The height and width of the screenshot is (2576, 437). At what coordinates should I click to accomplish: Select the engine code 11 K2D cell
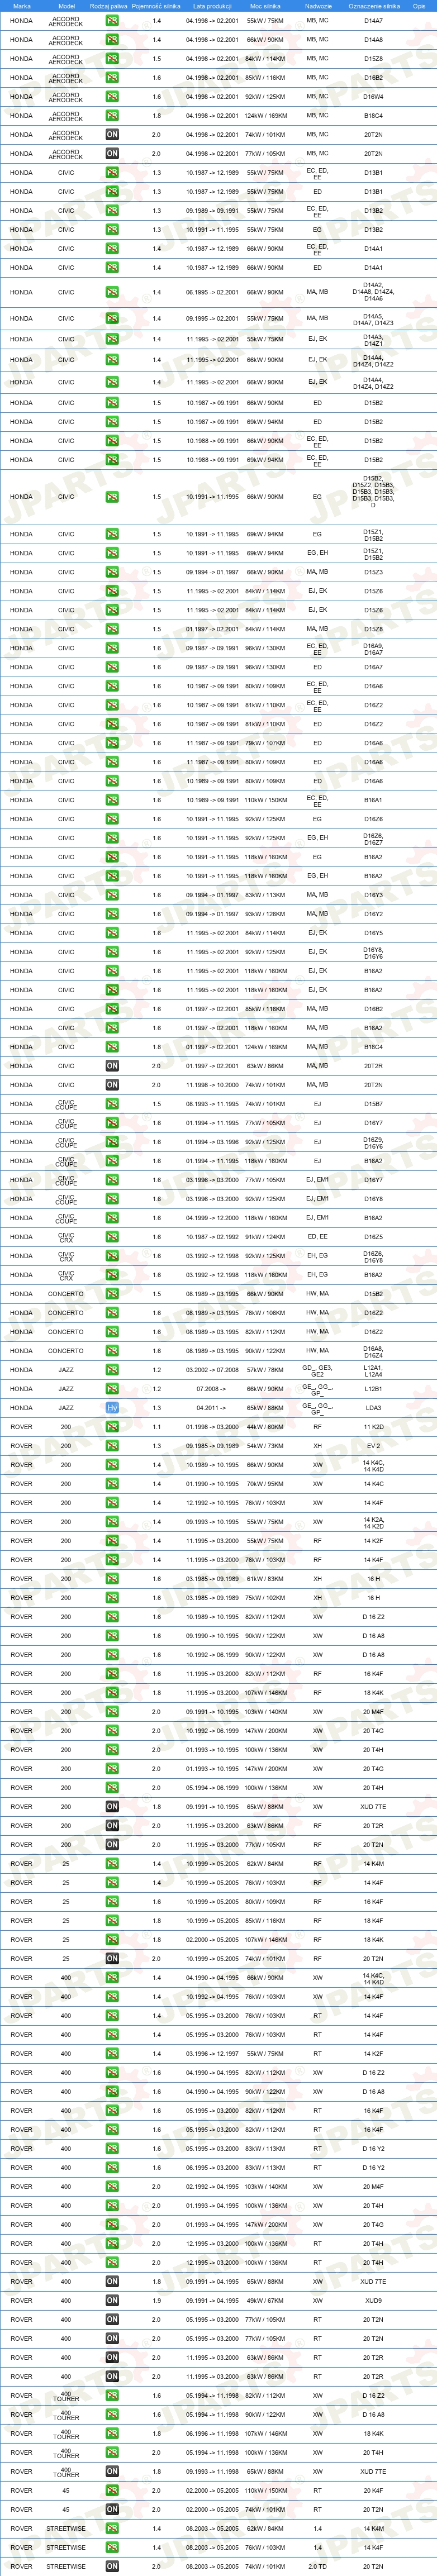click(x=373, y=1428)
